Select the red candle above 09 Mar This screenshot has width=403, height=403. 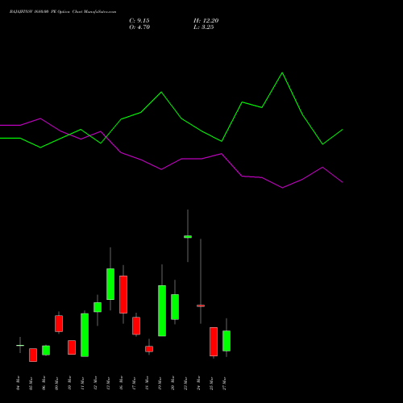point(59,323)
